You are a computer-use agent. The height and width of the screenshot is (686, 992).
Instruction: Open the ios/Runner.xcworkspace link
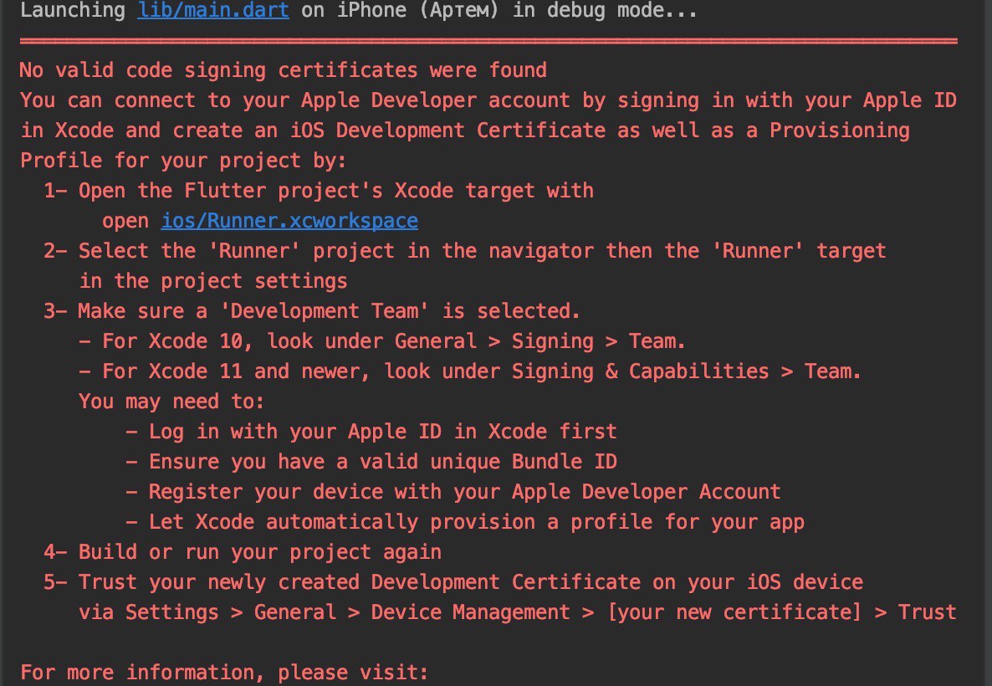pyautogui.click(x=289, y=221)
